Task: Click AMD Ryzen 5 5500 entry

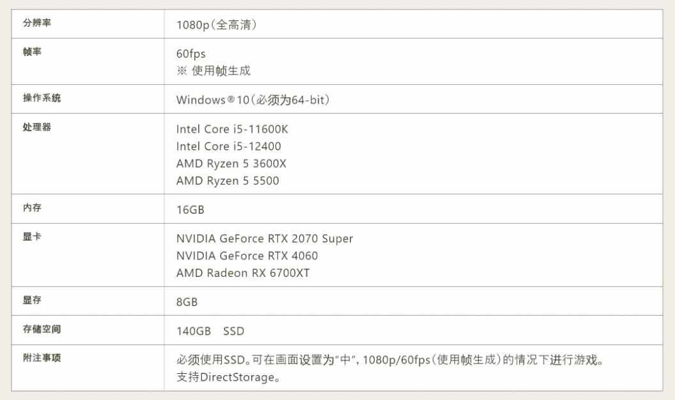Action: tap(228, 181)
